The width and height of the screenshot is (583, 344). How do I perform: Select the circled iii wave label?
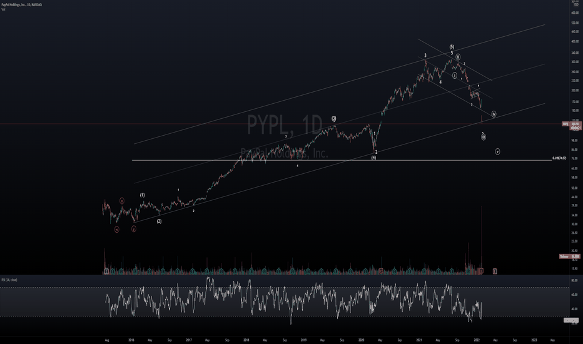click(x=484, y=137)
